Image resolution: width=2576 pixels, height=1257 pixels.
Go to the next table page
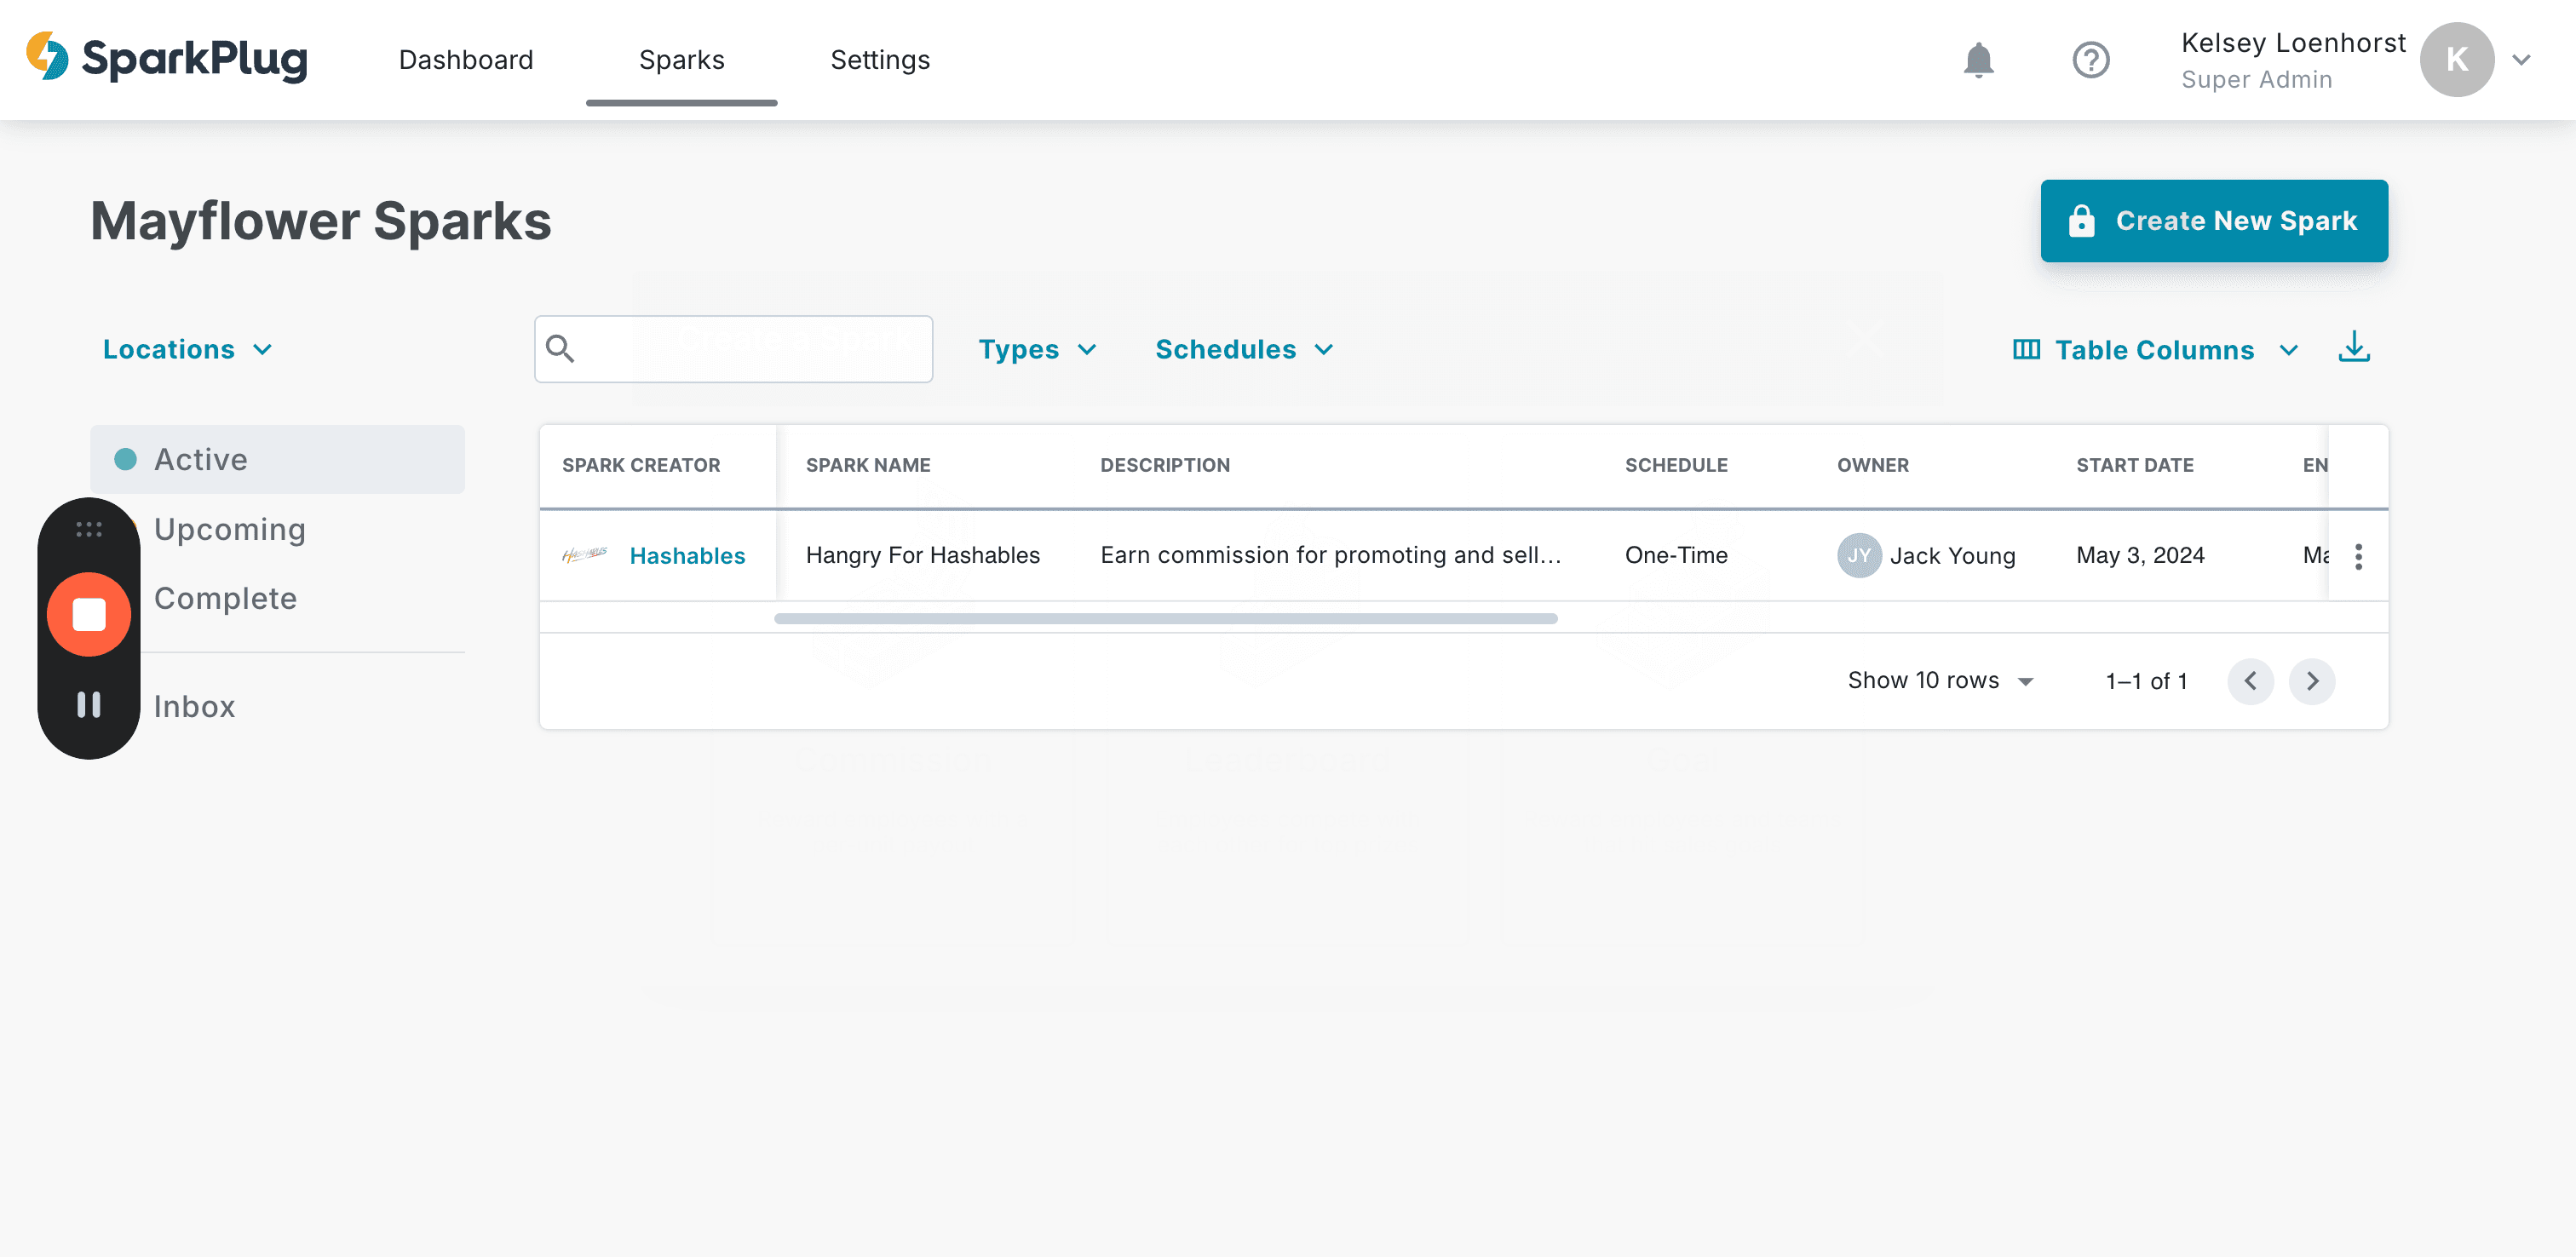(x=2312, y=681)
